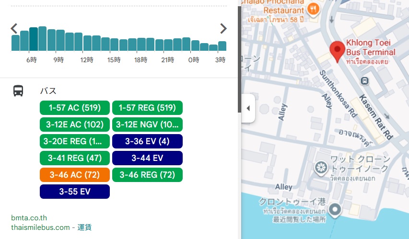Show earlier hours with left chevron
The height and width of the screenshot is (239, 409).
tap(14, 28)
